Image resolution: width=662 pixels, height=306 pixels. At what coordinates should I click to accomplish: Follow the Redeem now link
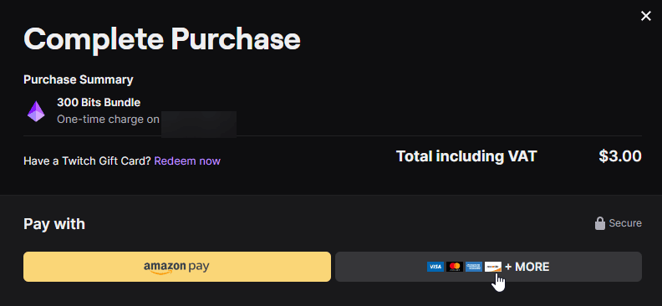[x=187, y=161]
